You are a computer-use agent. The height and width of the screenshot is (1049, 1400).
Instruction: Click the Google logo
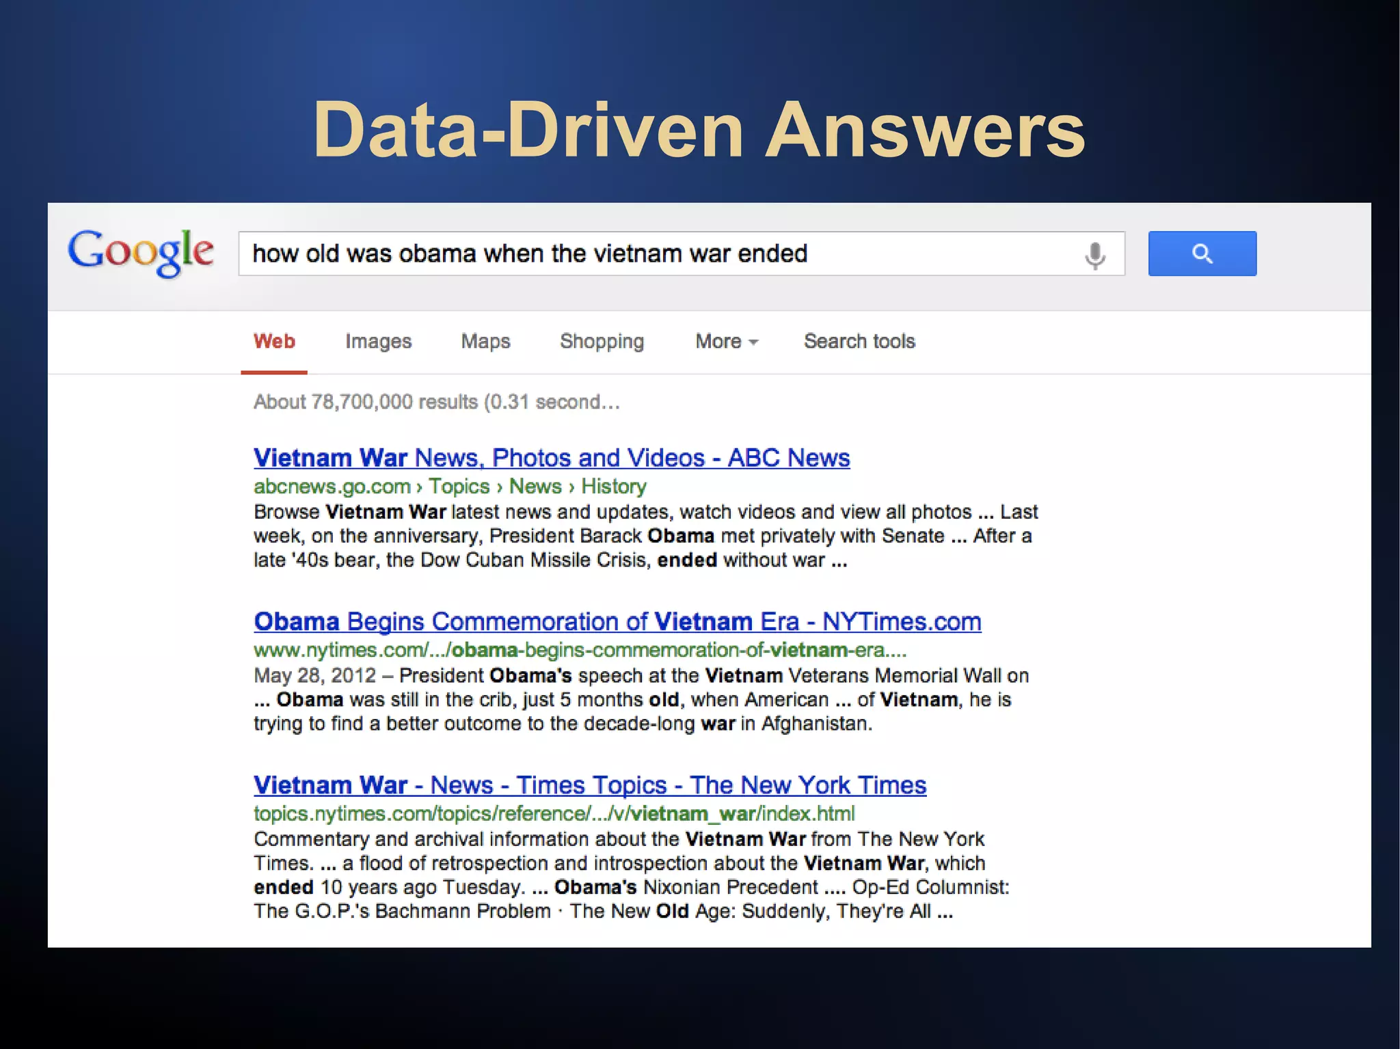[141, 252]
